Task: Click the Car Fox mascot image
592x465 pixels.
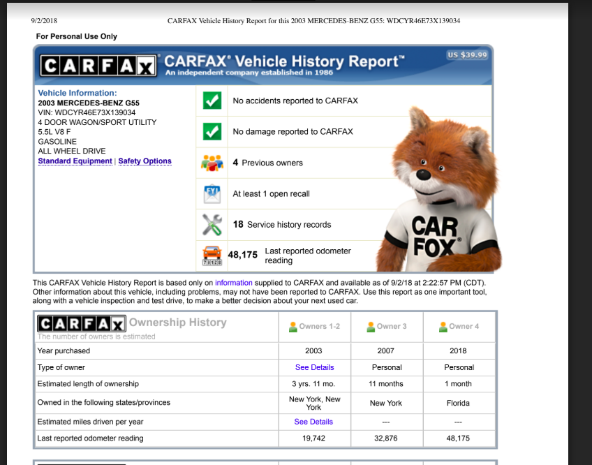Action: point(440,189)
